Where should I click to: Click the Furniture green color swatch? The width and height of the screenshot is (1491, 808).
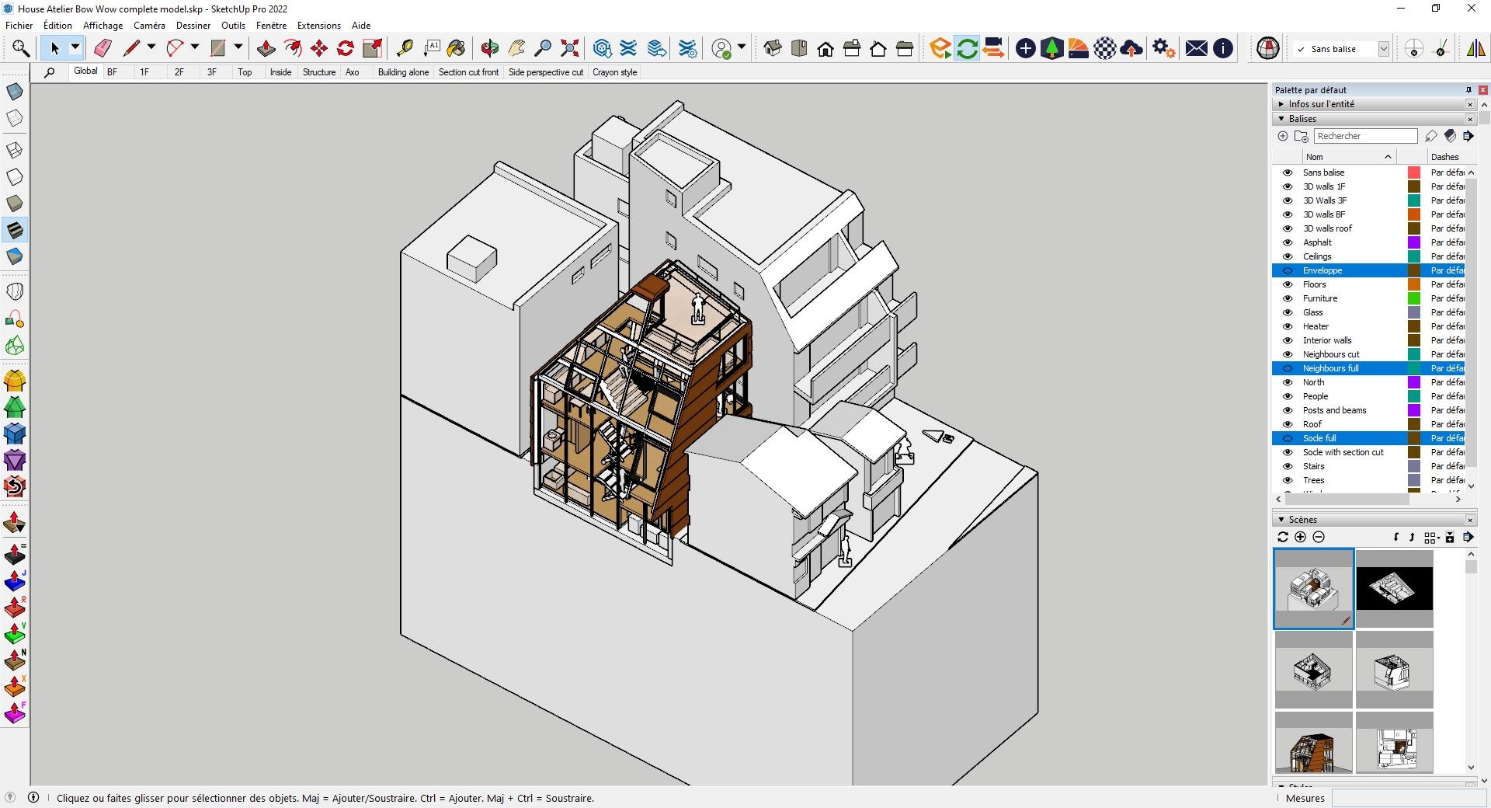point(1414,298)
